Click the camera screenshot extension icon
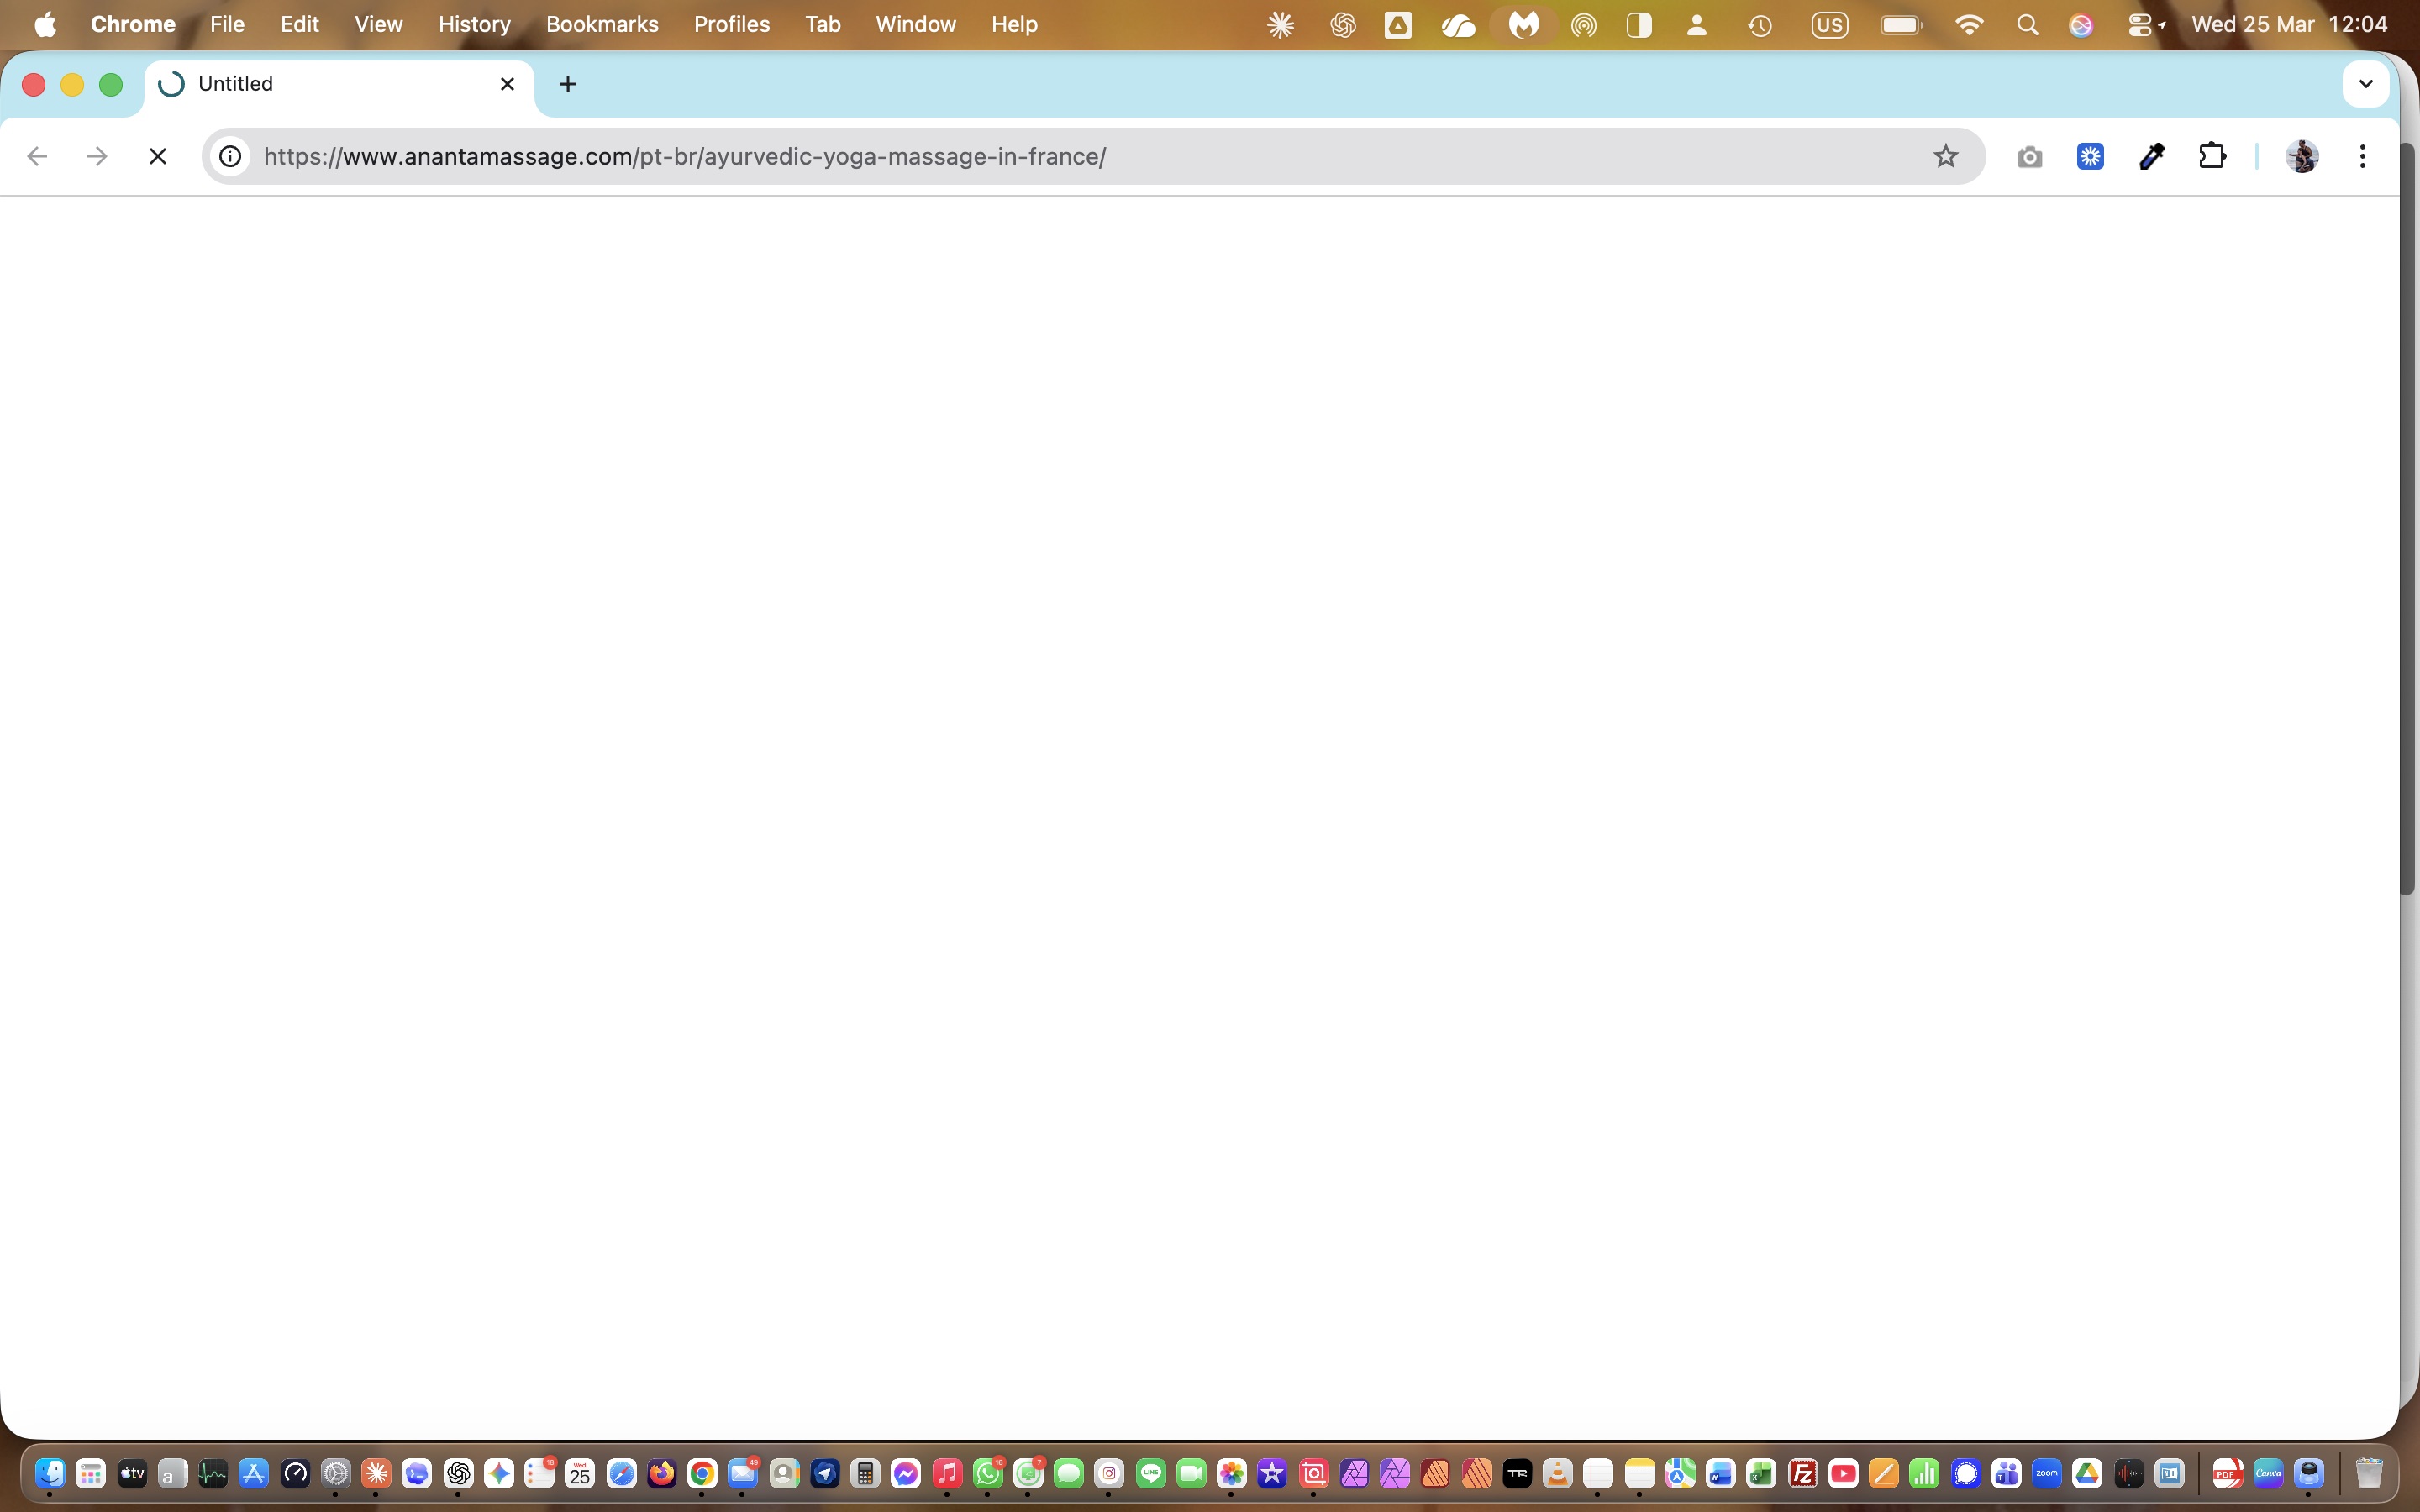This screenshot has width=2420, height=1512. click(x=2029, y=157)
